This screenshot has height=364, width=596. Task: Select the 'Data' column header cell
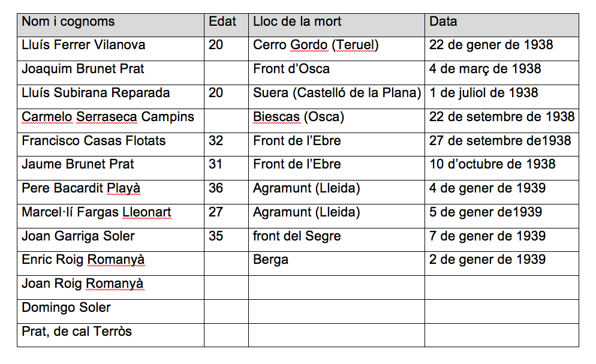click(502, 25)
